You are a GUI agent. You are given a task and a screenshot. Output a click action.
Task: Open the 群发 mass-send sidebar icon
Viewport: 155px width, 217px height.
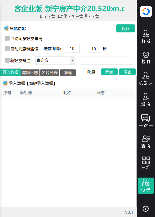point(146,36)
